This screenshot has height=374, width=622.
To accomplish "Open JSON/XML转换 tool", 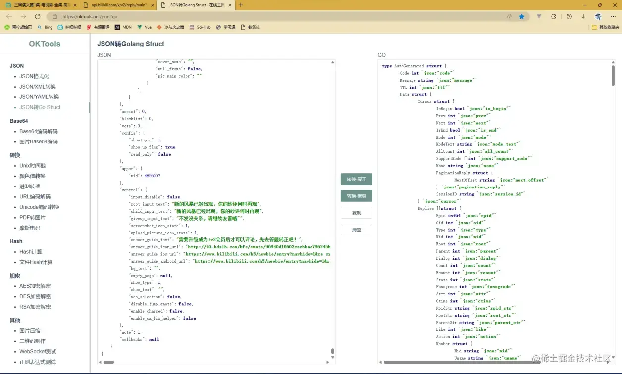I will click(38, 87).
